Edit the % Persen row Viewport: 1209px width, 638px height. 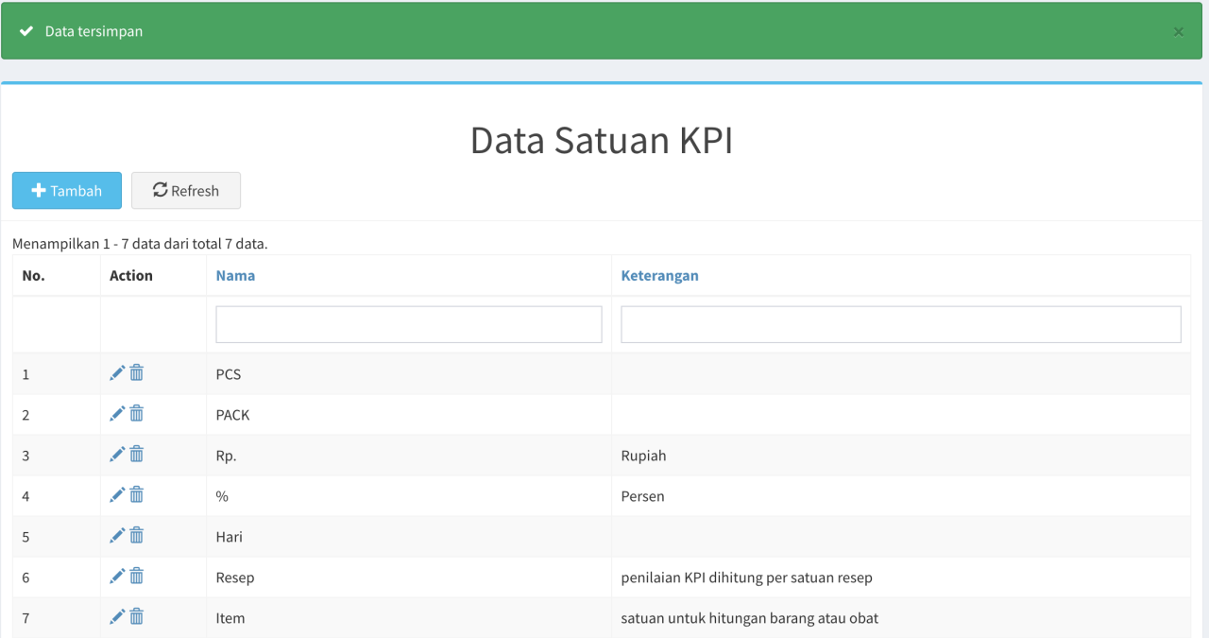pyautogui.click(x=117, y=495)
